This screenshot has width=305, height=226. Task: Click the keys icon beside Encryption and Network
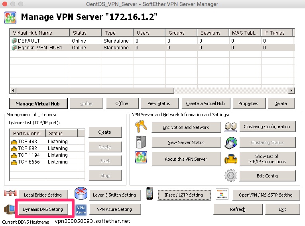click(x=141, y=126)
